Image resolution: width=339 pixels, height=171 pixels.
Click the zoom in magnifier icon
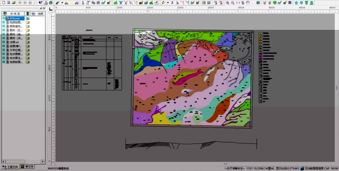point(228,3)
